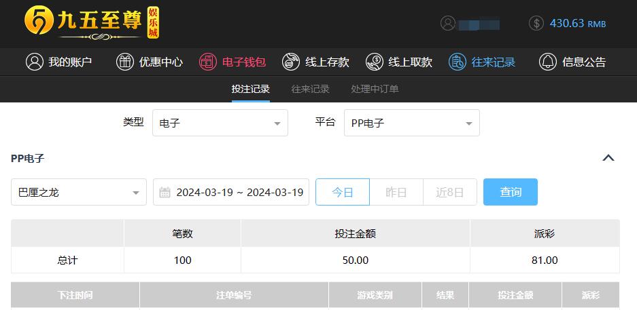This screenshot has height=310, width=637.
Task: Open the 平台 dropdown showing PP电子
Action: click(412, 123)
